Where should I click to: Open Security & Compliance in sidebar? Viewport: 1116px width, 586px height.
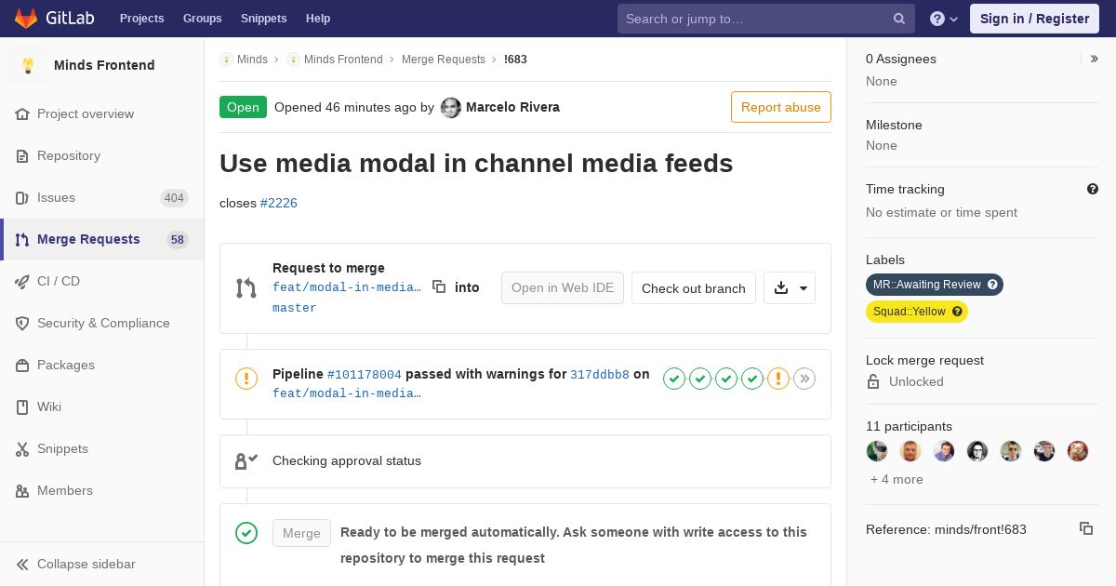101,323
